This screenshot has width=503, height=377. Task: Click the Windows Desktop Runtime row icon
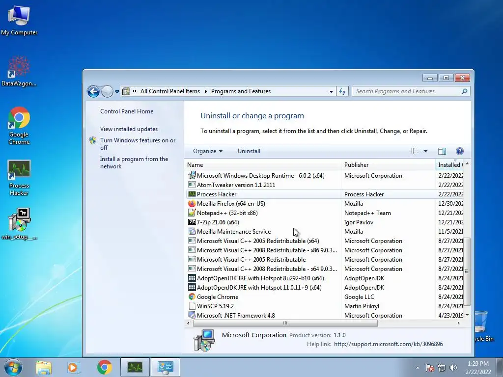[192, 175]
